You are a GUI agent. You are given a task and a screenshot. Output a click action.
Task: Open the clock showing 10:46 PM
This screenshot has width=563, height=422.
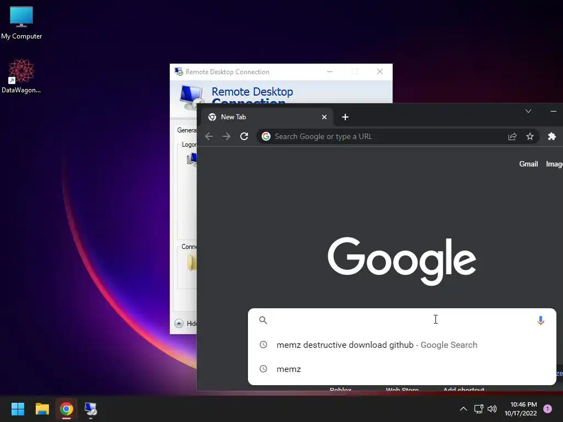tap(523, 404)
